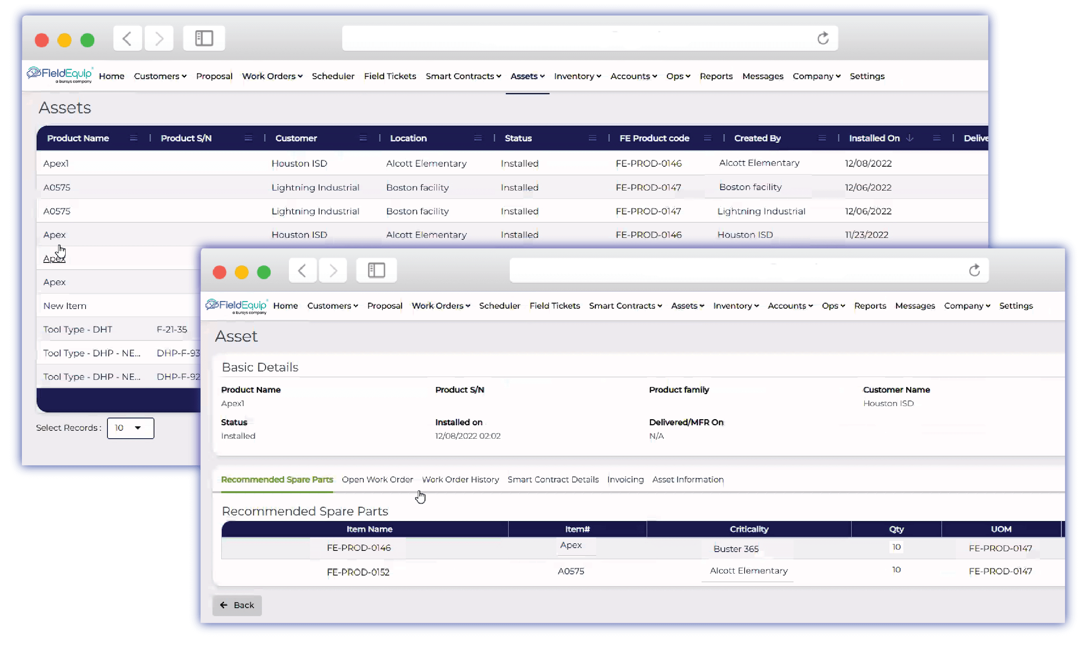Switch to Work Order History tab
Image resolution: width=1090 pixels, height=663 pixels.
(x=460, y=478)
